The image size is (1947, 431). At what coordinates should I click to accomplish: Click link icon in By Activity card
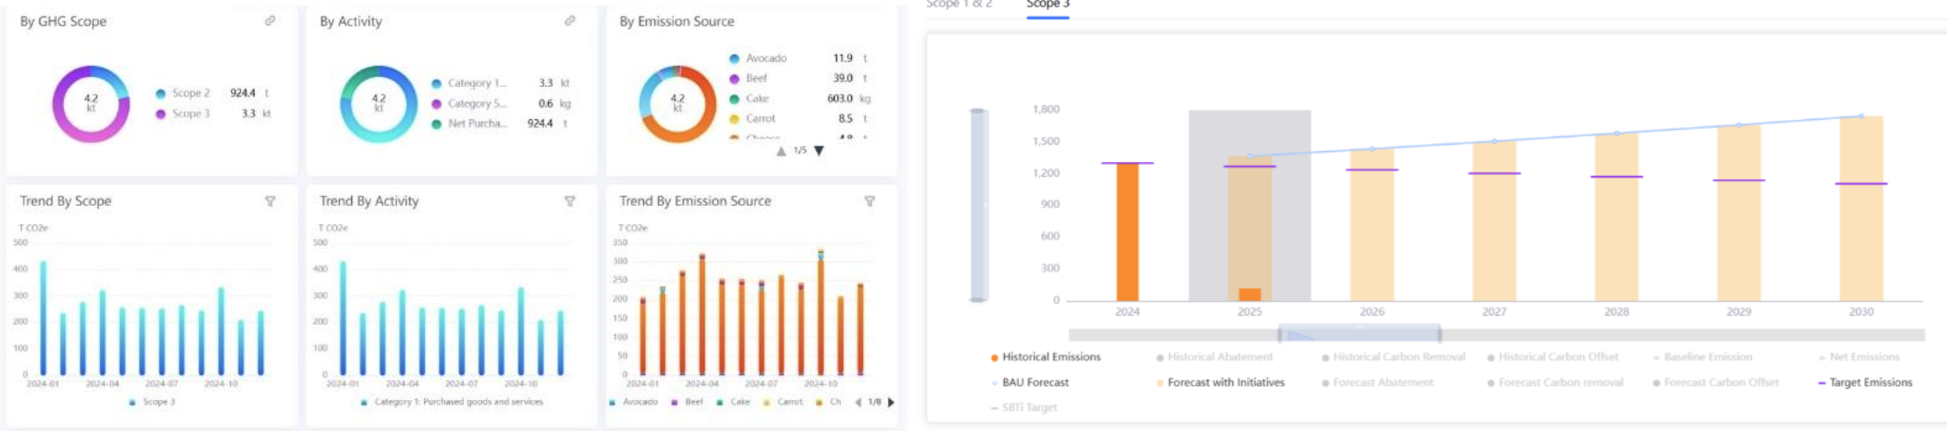(x=570, y=21)
